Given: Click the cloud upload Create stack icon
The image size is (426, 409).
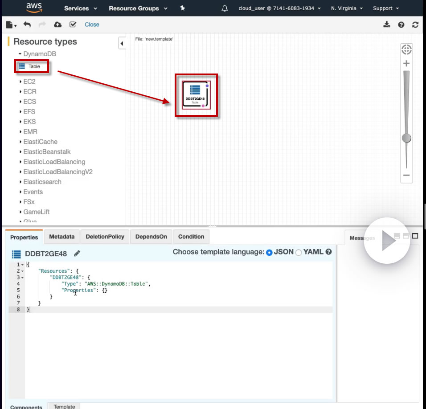Looking at the screenshot, I should click(57, 25).
